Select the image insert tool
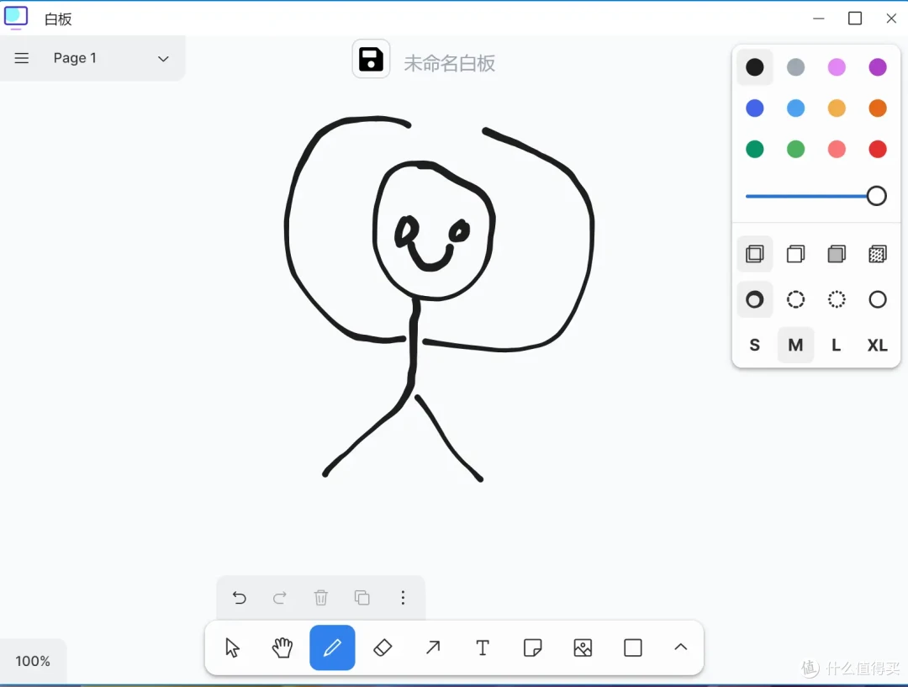This screenshot has width=908, height=687. [583, 647]
